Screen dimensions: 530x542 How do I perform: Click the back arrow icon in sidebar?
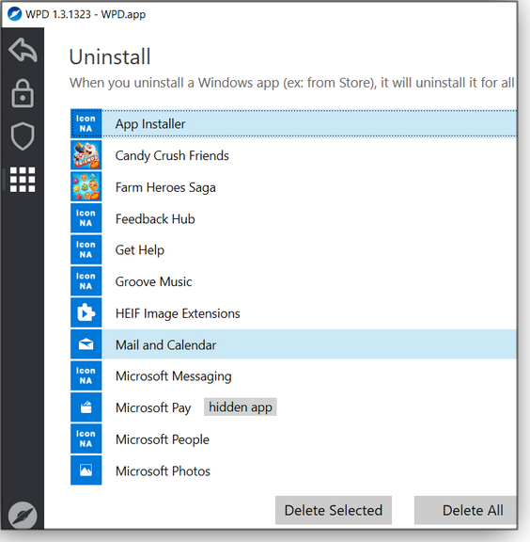[23, 50]
